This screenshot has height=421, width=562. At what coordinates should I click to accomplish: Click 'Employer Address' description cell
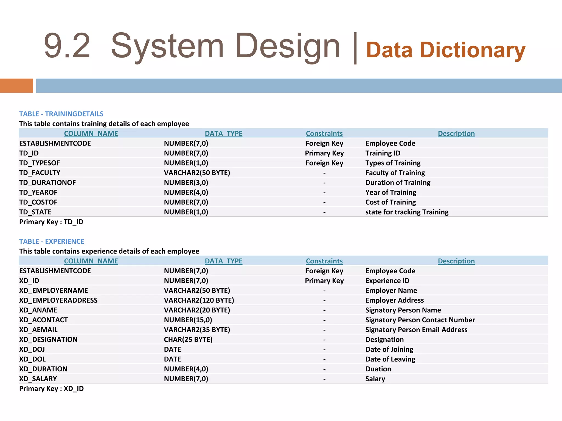pos(395,300)
